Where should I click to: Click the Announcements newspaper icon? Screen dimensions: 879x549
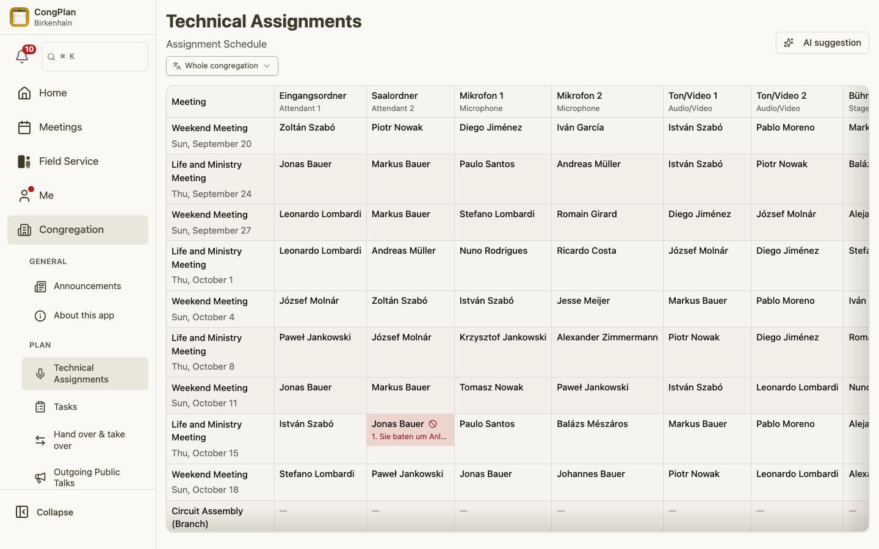(40, 286)
